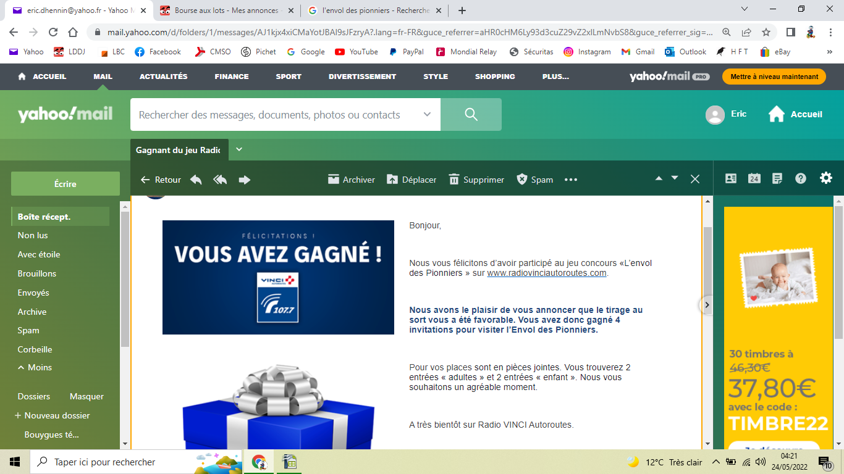Viewport: 844px width, 474px height.
Task: Open the Envoyés folder
Action: pyautogui.click(x=33, y=293)
